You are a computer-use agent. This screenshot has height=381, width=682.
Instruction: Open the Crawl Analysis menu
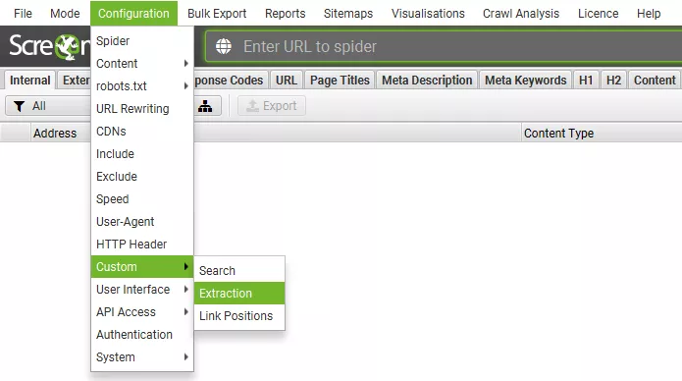pyautogui.click(x=521, y=14)
